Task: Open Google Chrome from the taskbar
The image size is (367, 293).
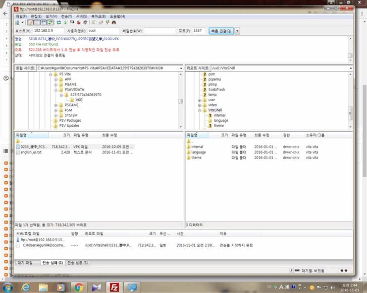Action: pos(79,287)
